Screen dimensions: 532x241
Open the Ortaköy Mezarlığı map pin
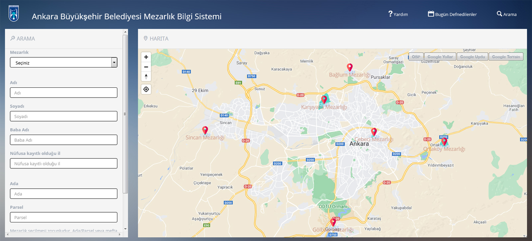coord(444,141)
